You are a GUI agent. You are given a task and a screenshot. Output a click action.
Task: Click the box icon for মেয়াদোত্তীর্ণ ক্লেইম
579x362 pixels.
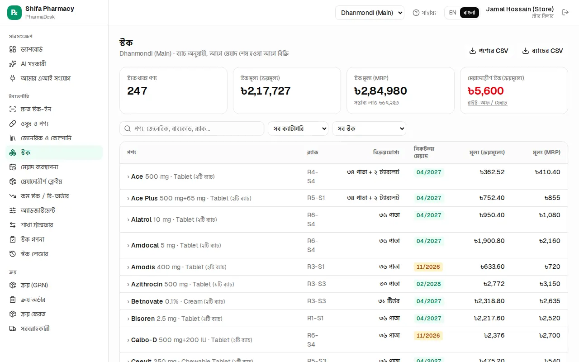click(13, 181)
